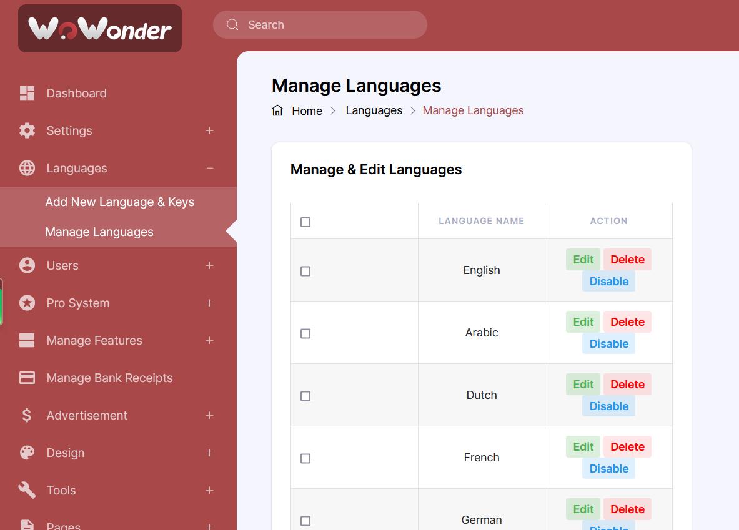Delete the German language

pyautogui.click(x=627, y=509)
